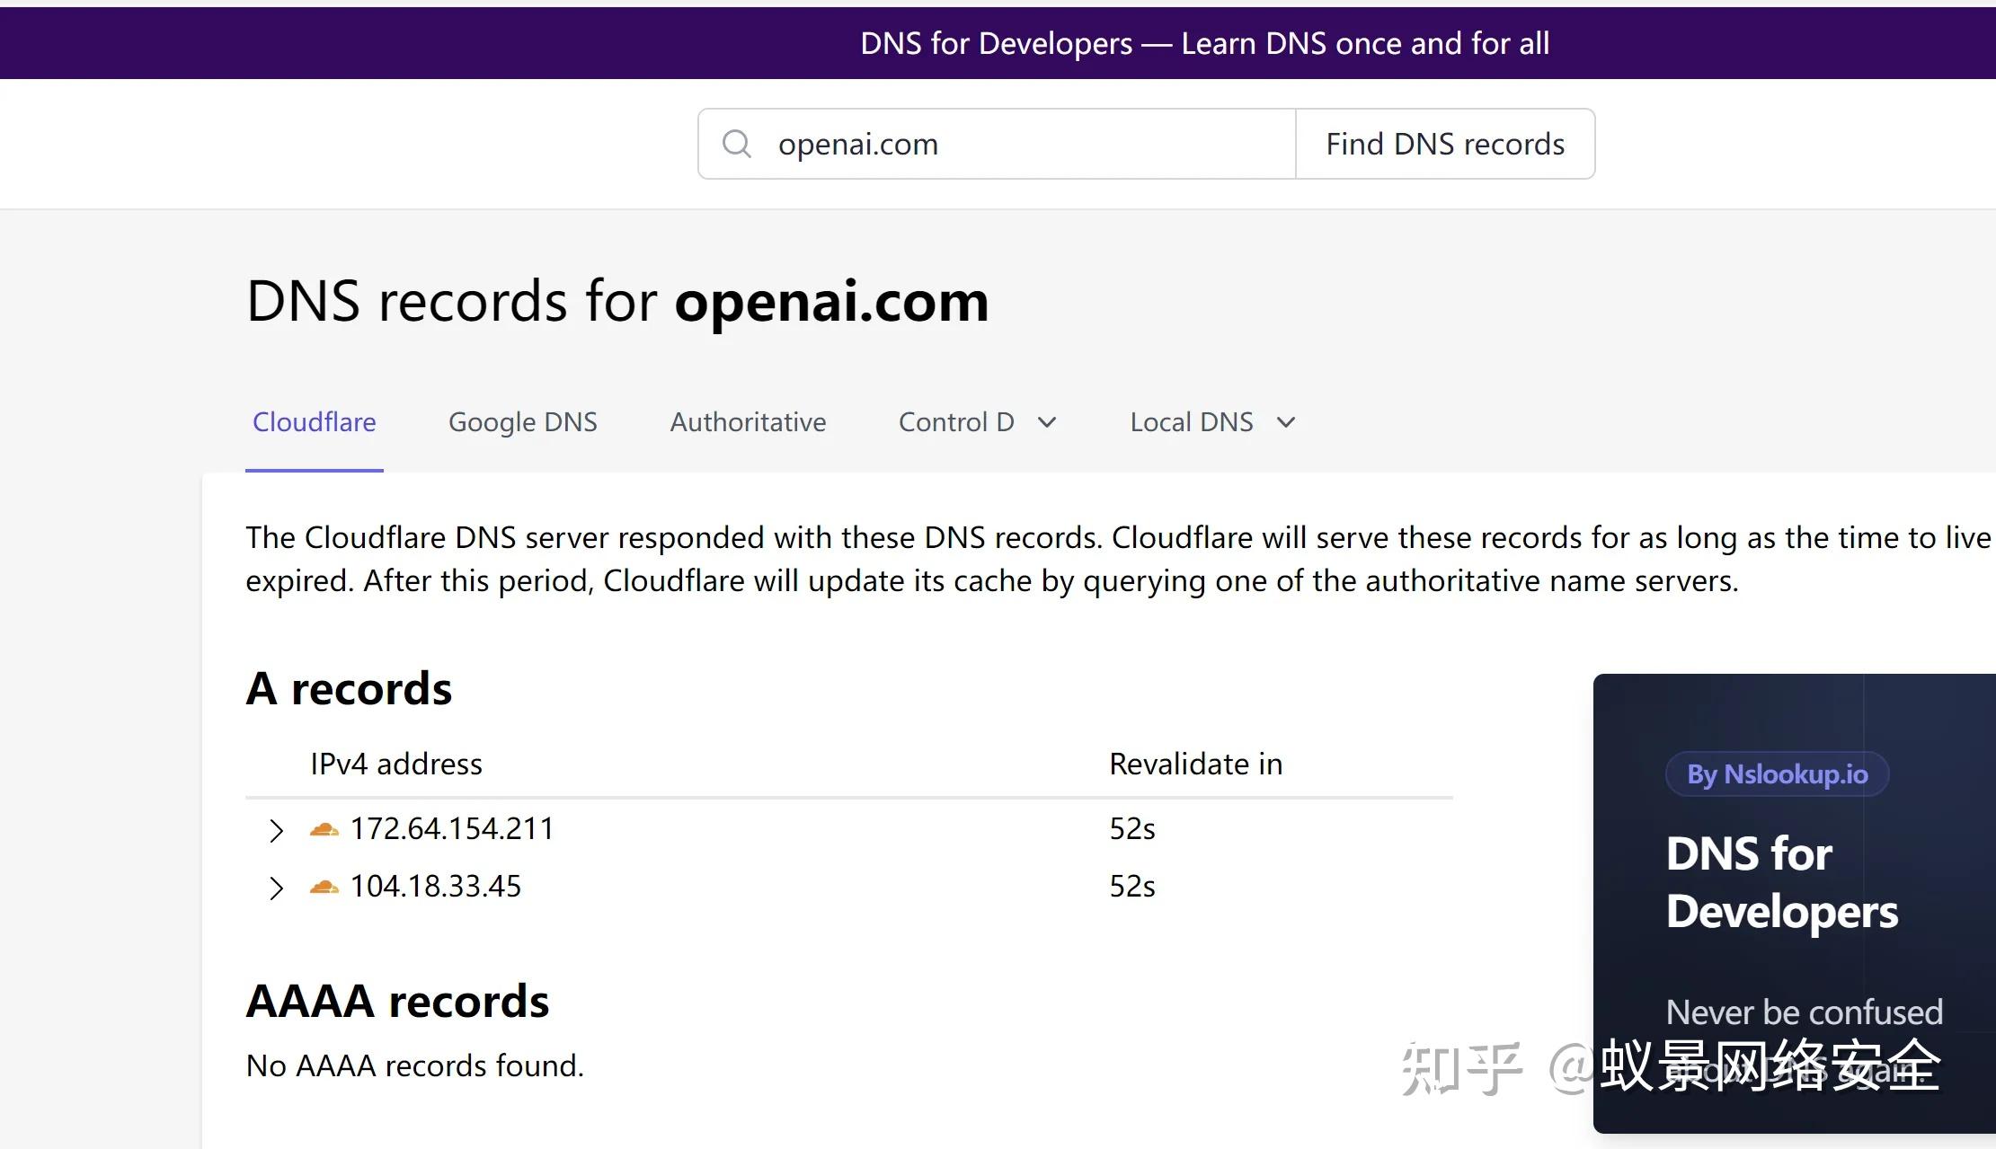The height and width of the screenshot is (1149, 1996).
Task: Click the AAAA records heading
Action: coord(397,1002)
